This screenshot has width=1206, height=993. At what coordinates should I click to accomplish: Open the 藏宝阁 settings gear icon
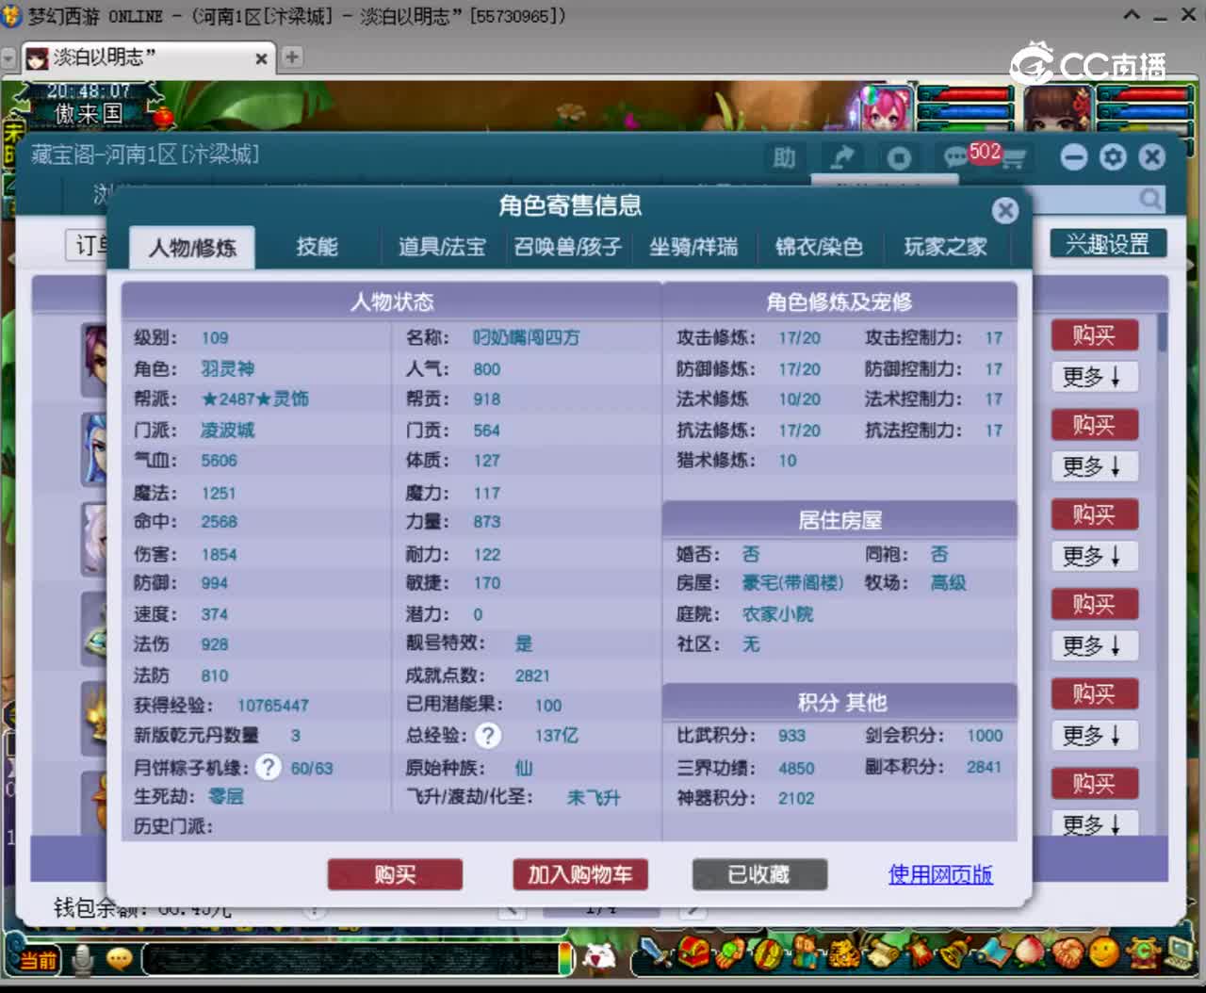click(1113, 157)
